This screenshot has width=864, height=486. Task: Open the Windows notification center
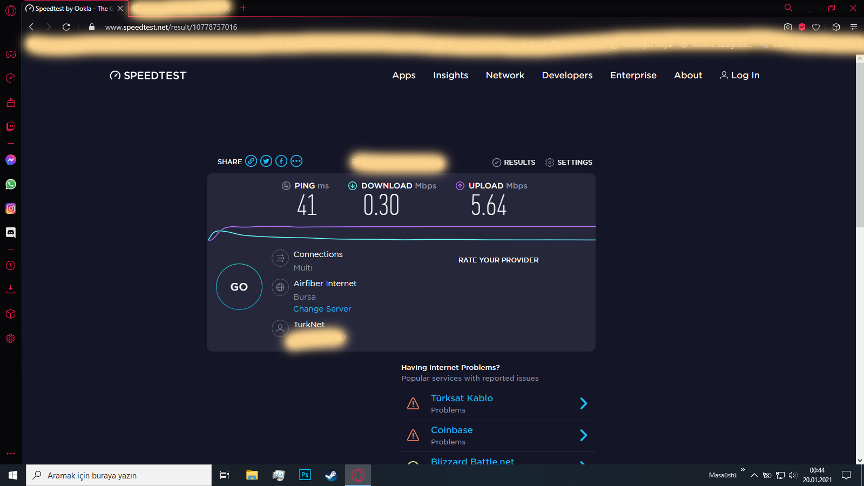[846, 475]
